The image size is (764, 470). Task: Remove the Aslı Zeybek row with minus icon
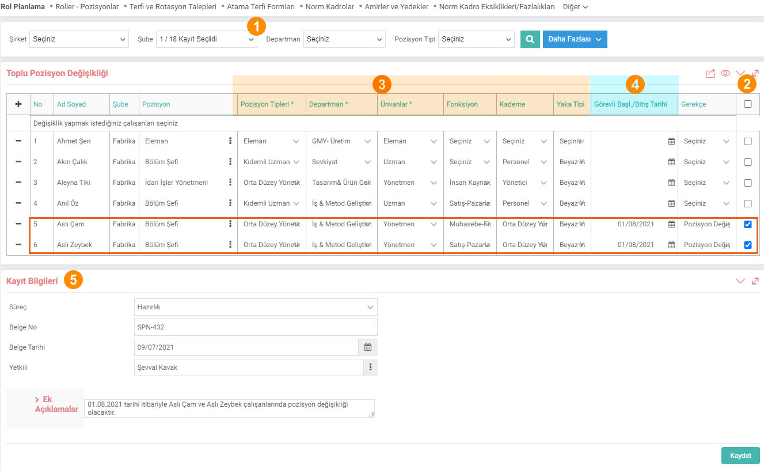tap(18, 245)
